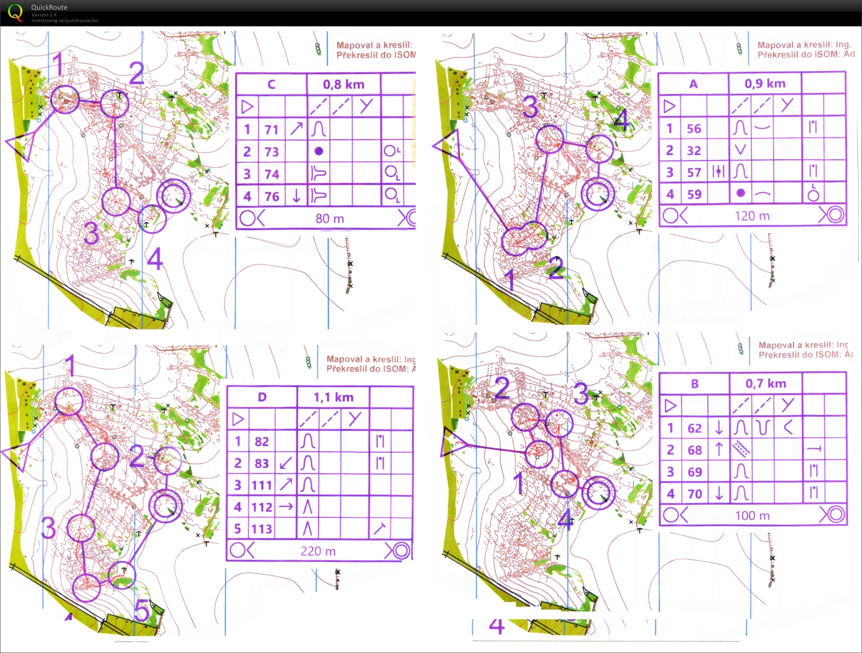Click the 0,7 km course length
Image resolution: width=862 pixels, height=653 pixels.
point(766,383)
